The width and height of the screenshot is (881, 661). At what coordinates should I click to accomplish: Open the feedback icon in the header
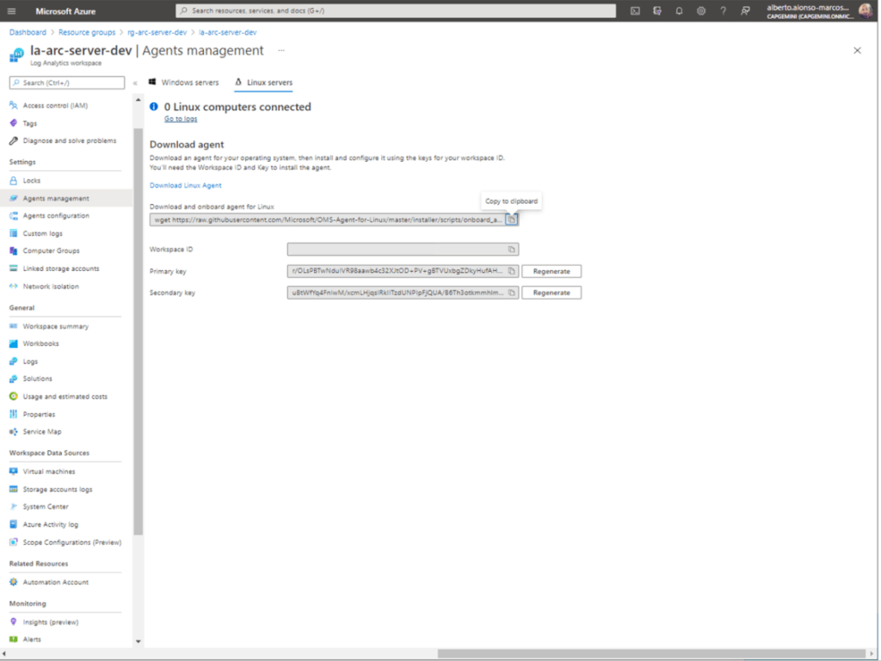click(x=745, y=11)
